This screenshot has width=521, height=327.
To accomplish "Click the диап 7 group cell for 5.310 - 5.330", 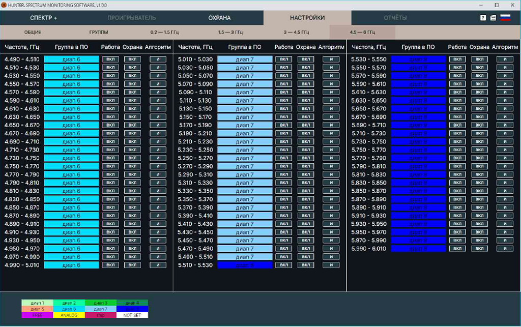I will coord(245,183).
